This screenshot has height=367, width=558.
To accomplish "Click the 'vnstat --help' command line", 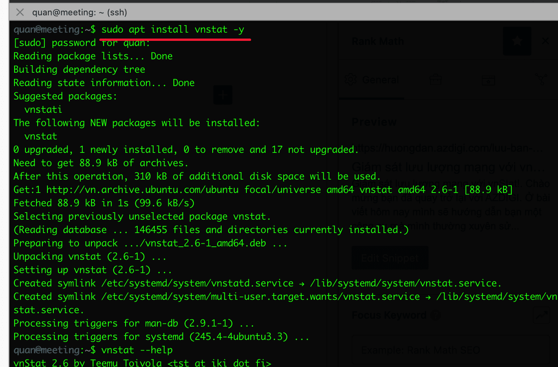I will (x=137, y=350).
